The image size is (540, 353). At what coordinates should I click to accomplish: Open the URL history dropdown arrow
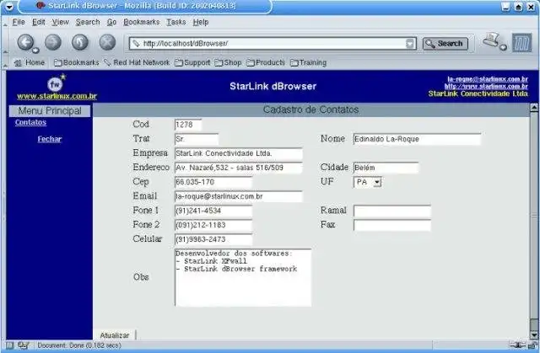point(410,43)
